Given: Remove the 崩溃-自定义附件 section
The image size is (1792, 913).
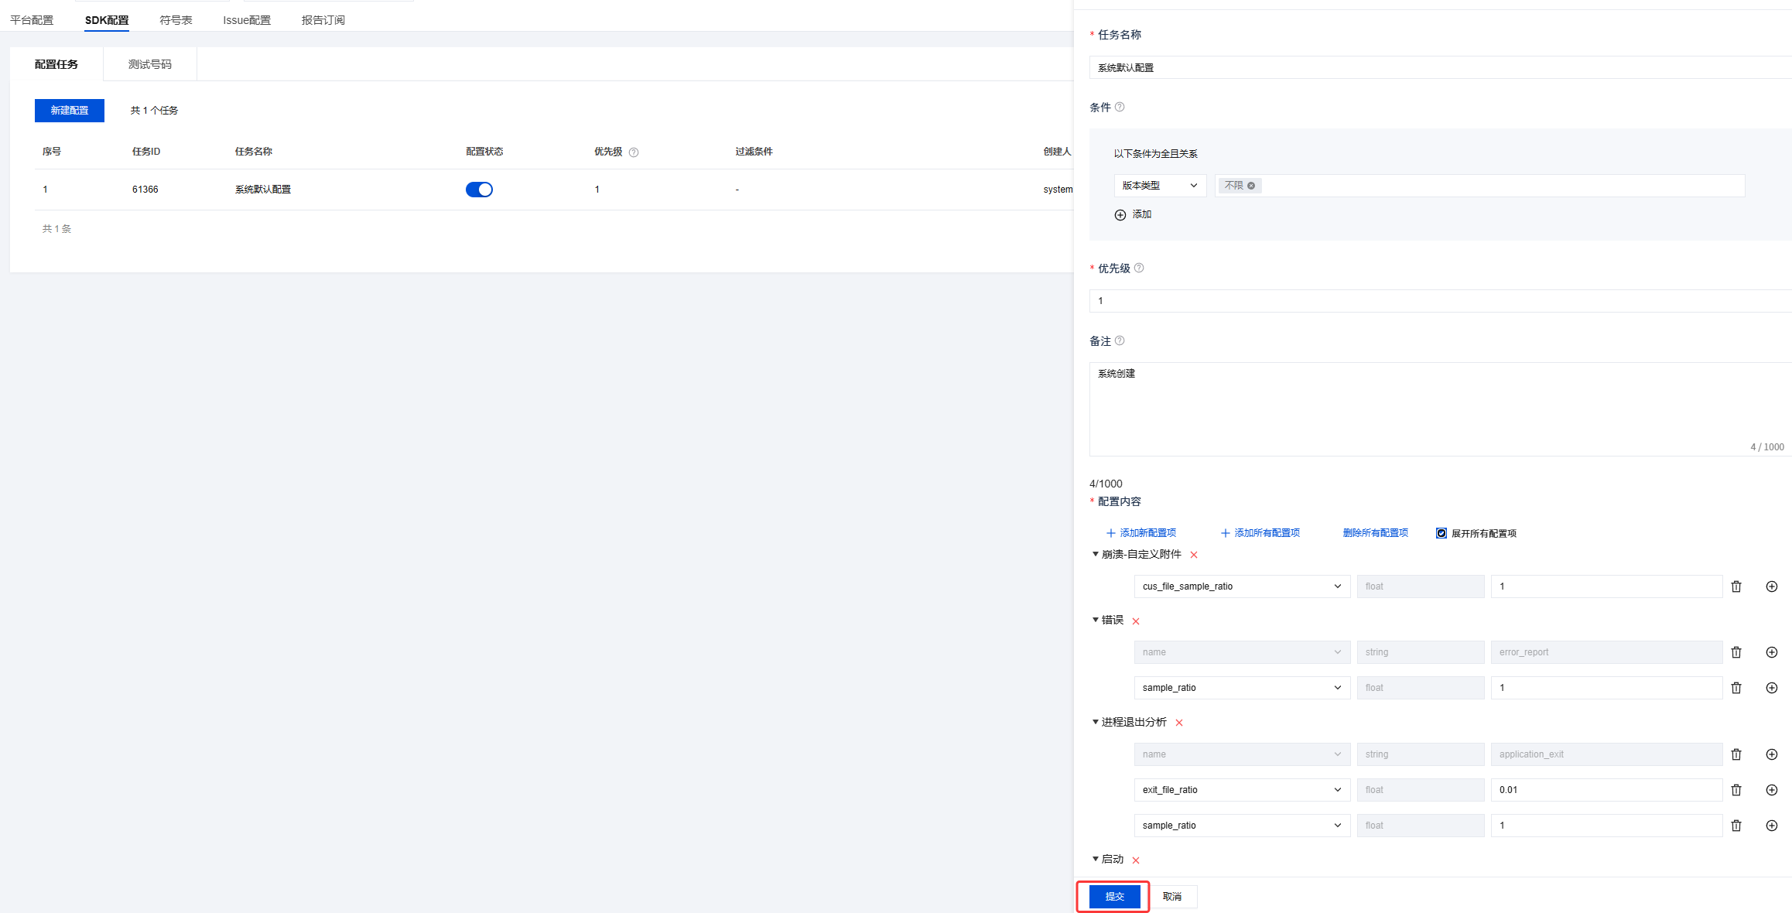Looking at the screenshot, I should pyautogui.click(x=1194, y=555).
